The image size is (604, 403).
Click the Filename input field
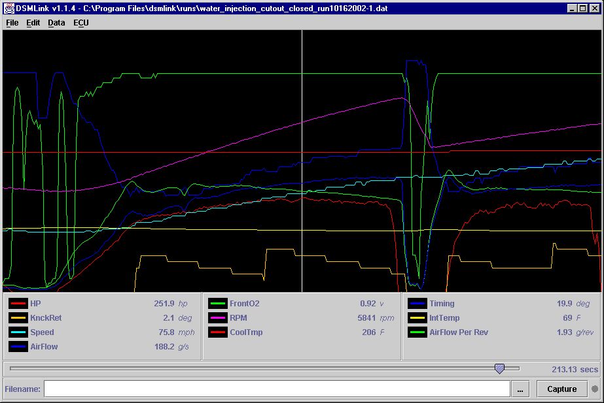(277, 389)
